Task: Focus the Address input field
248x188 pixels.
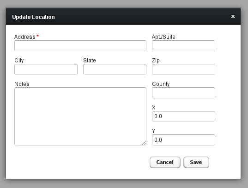Action: pos(80,46)
